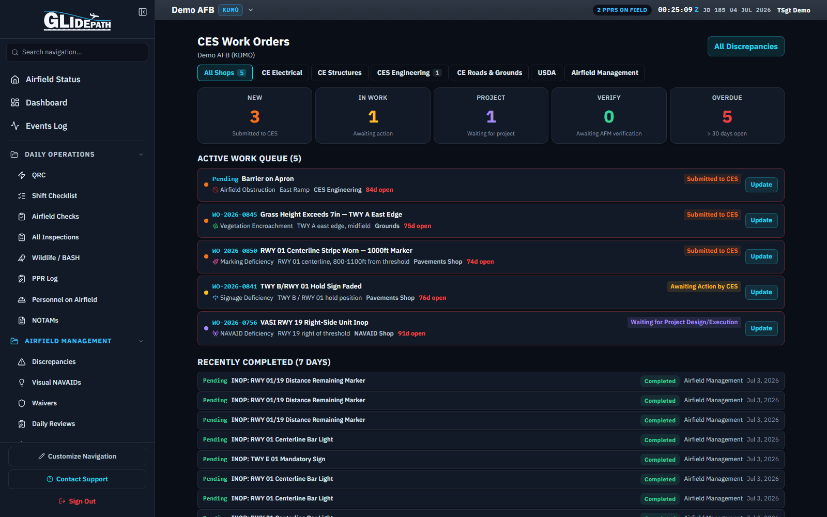Open Waivers shield icon
The width and height of the screenshot is (827, 517).
(x=22, y=403)
